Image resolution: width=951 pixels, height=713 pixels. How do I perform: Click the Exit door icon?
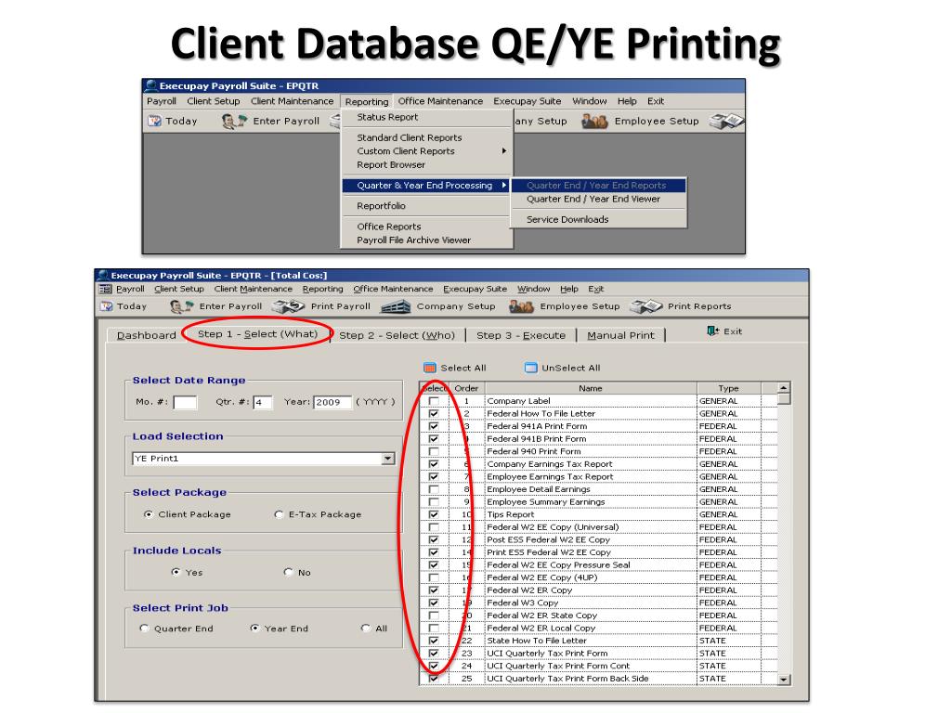click(x=712, y=331)
